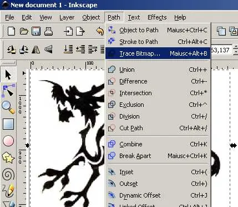The width and height of the screenshot is (238, 207).
Task: Open the Effects menu
Action: (x=157, y=17)
